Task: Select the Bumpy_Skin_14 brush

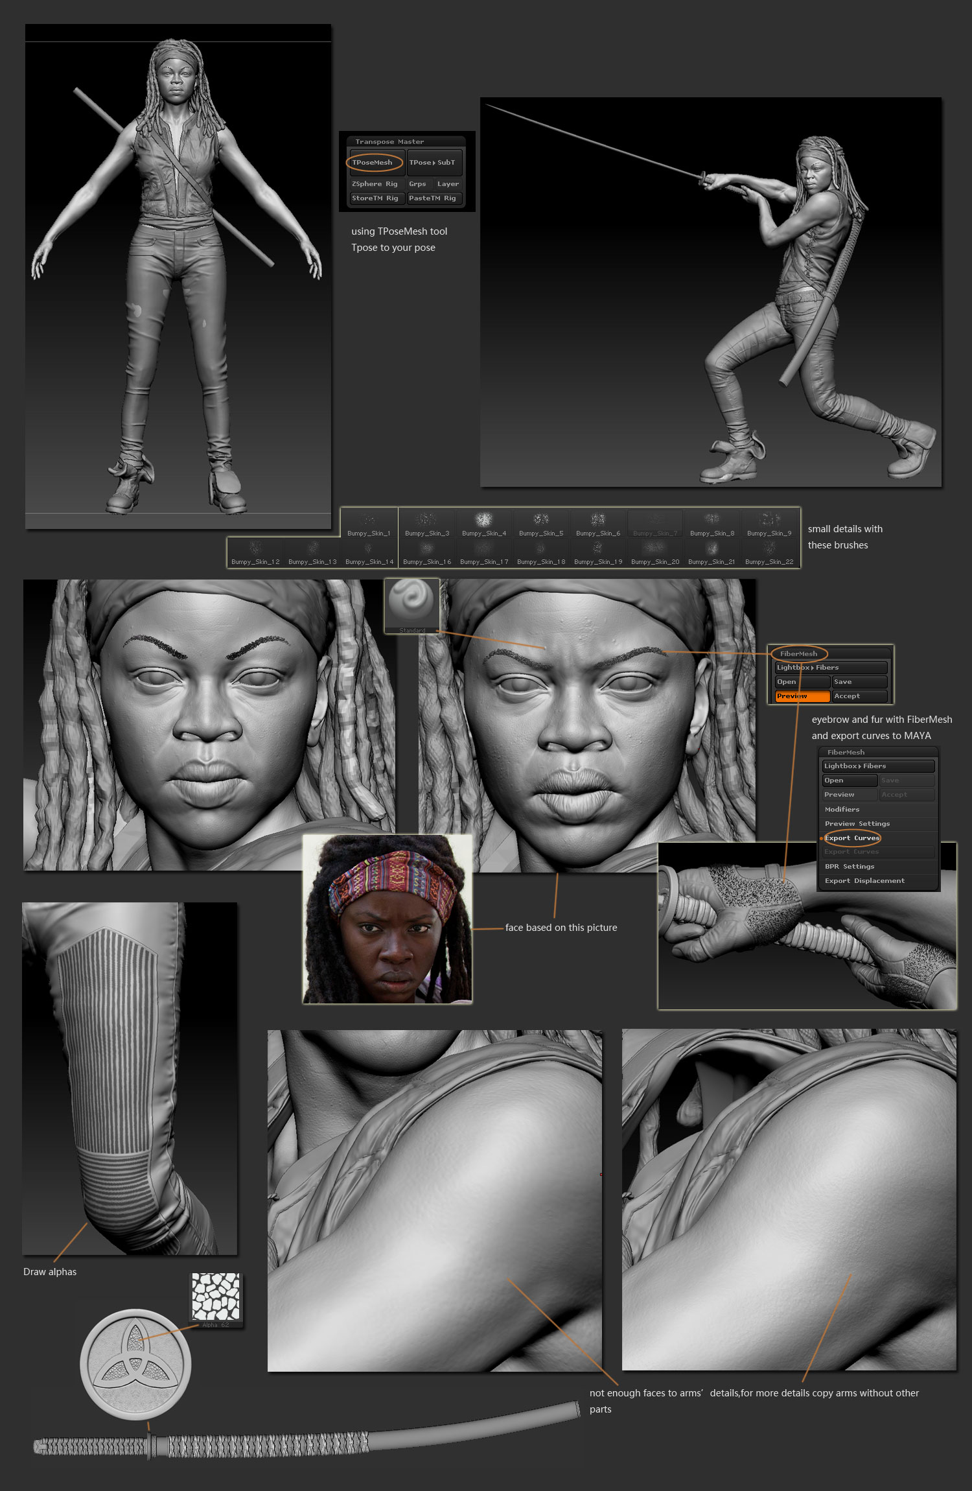Action: click(x=369, y=552)
